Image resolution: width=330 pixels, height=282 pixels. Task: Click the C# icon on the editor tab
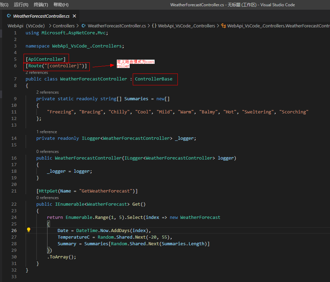(8, 16)
